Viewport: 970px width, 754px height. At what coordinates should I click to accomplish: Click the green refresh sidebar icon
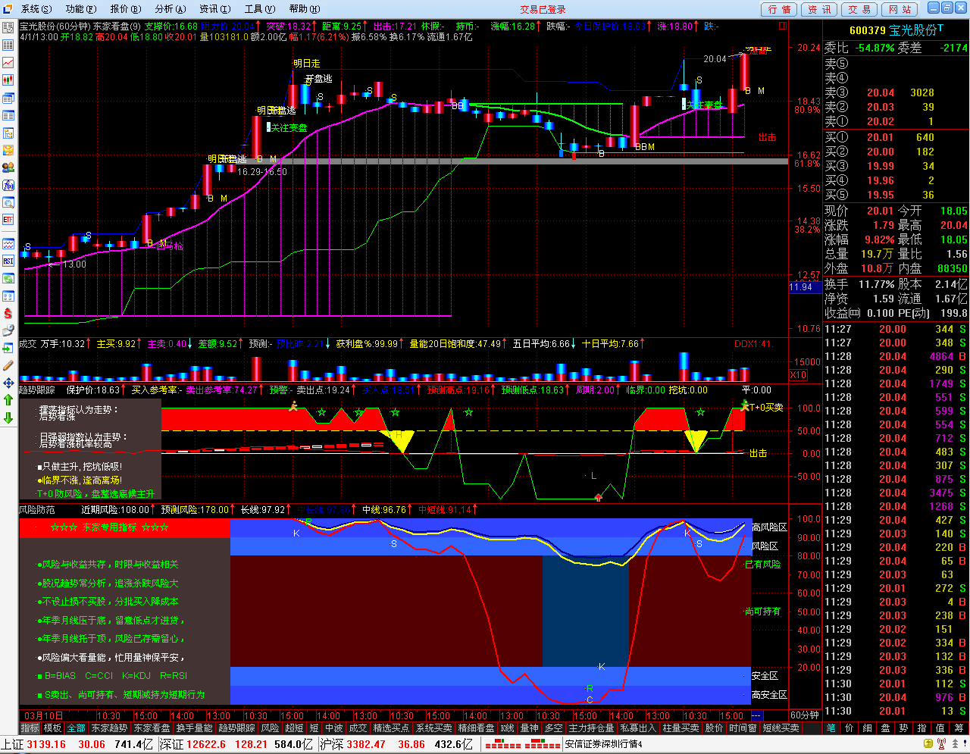[x=8, y=278]
